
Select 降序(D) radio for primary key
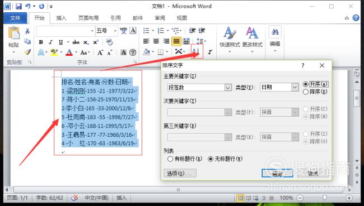[x=306, y=92]
